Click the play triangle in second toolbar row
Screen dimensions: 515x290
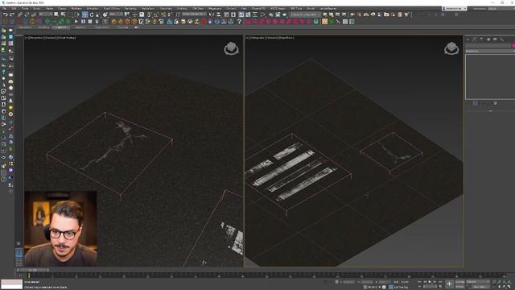tap(76, 22)
